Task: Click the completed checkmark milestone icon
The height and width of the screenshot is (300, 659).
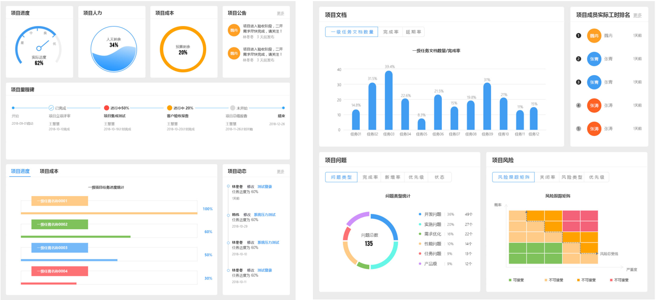Action: pyautogui.click(x=51, y=108)
